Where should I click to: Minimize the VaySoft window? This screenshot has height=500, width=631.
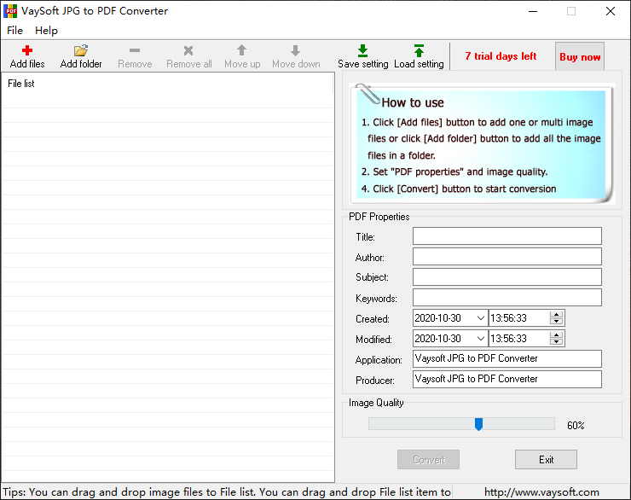pos(533,11)
